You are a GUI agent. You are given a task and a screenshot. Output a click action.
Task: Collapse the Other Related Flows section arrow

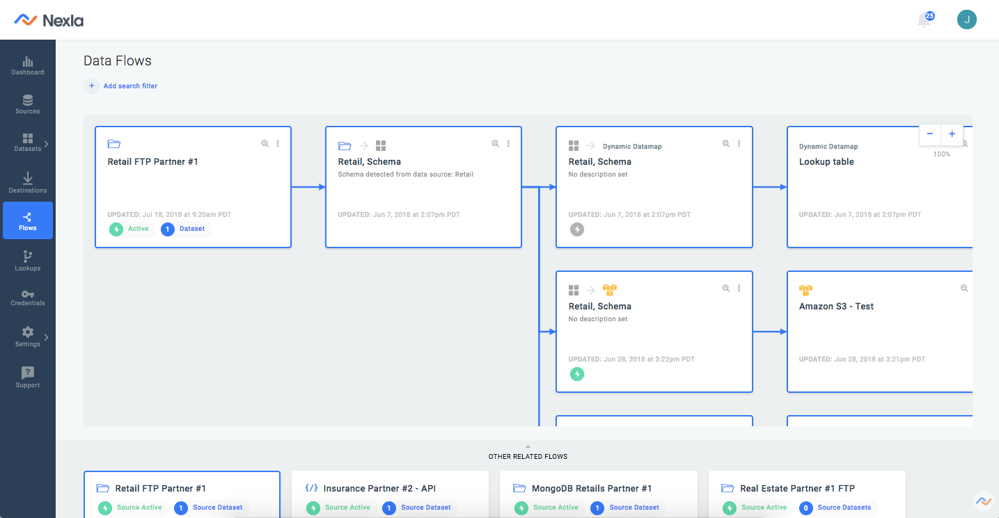click(x=528, y=448)
